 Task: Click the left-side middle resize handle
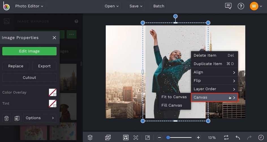coord(143,72)
